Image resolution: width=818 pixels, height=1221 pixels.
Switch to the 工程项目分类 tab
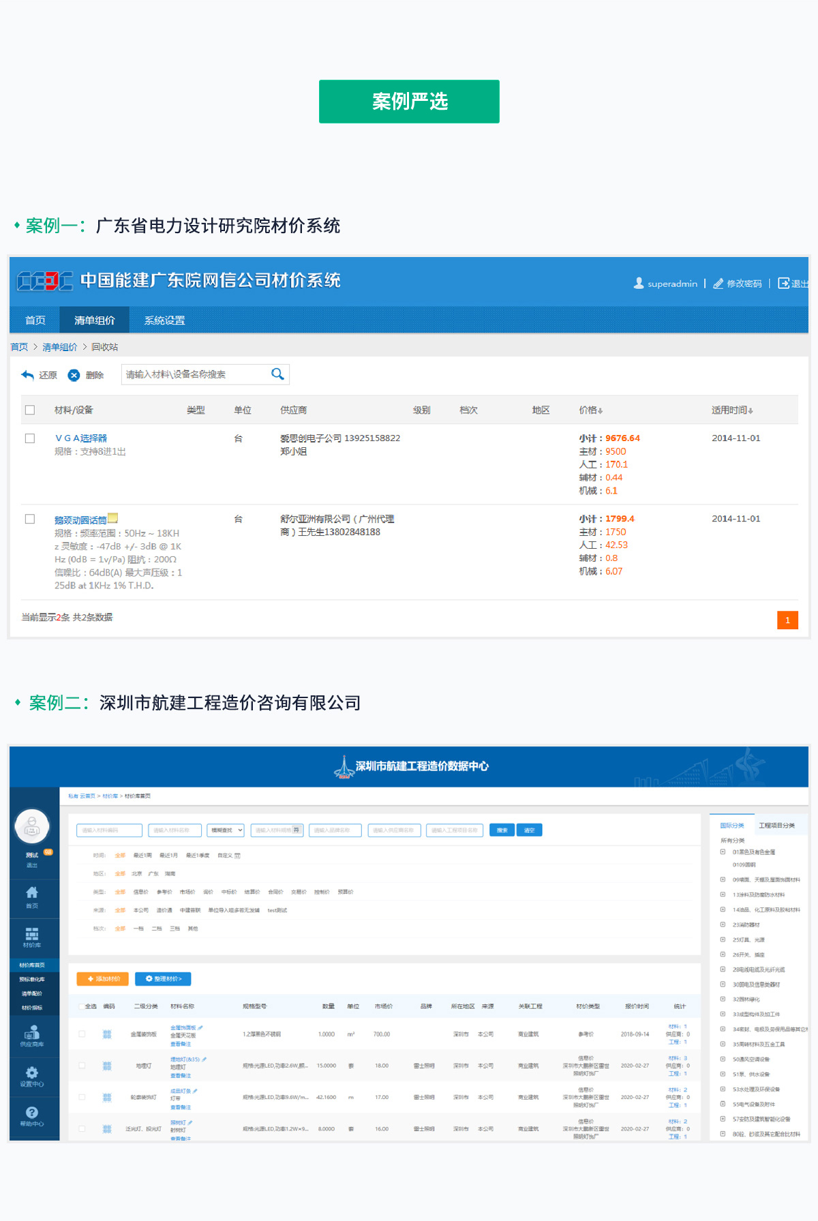click(776, 826)
